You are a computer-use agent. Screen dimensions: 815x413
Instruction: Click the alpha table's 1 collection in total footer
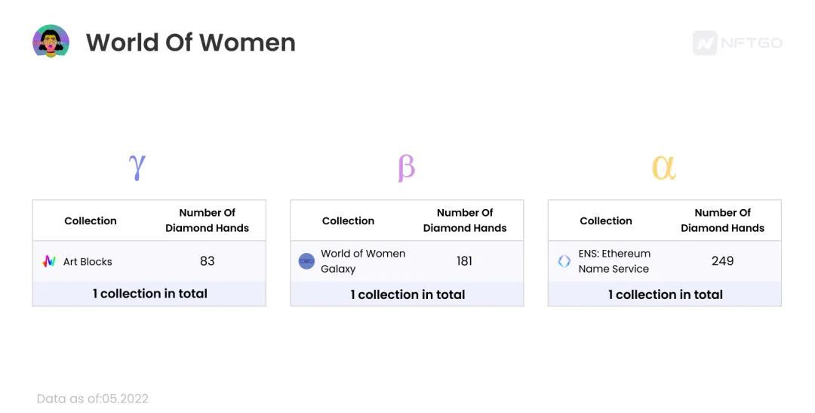pos(666,294)
